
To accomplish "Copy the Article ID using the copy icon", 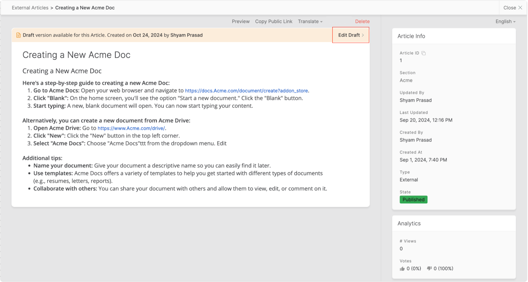I will [423, 53].
